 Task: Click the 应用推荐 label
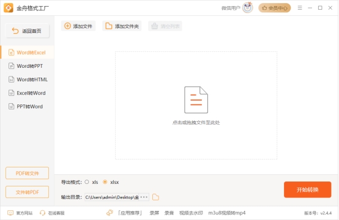[130, 213]
